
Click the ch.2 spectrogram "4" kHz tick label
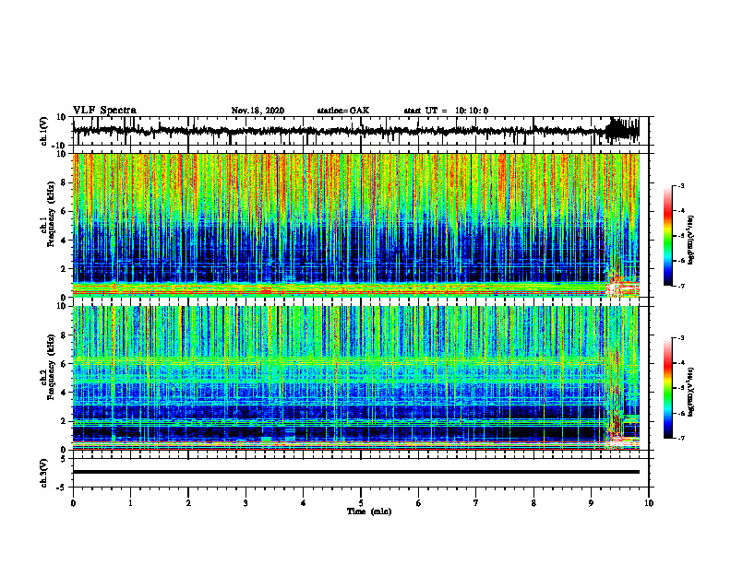pos(65,393)
